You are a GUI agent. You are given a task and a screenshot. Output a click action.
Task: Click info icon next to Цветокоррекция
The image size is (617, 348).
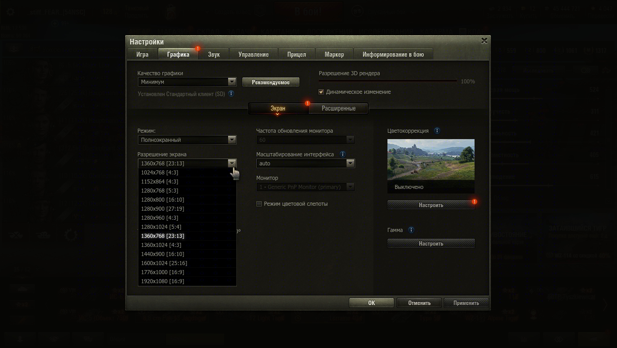[437, 131]
